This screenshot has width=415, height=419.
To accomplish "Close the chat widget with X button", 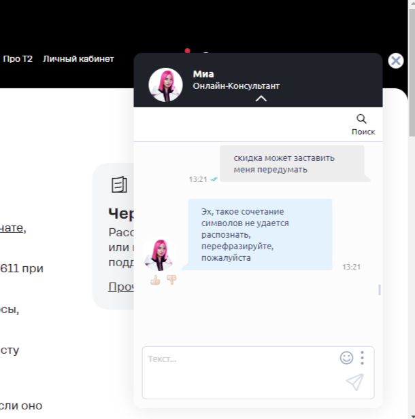I will click(396, 60).
